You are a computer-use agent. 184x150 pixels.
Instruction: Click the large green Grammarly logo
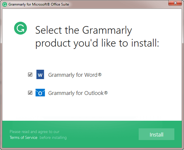(20, 28)
